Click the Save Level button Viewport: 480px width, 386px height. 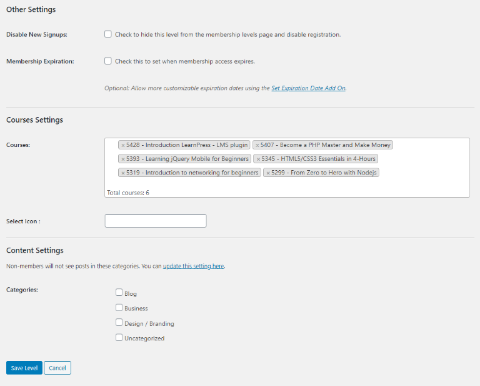pyautogui.click(x=24, y=368)
